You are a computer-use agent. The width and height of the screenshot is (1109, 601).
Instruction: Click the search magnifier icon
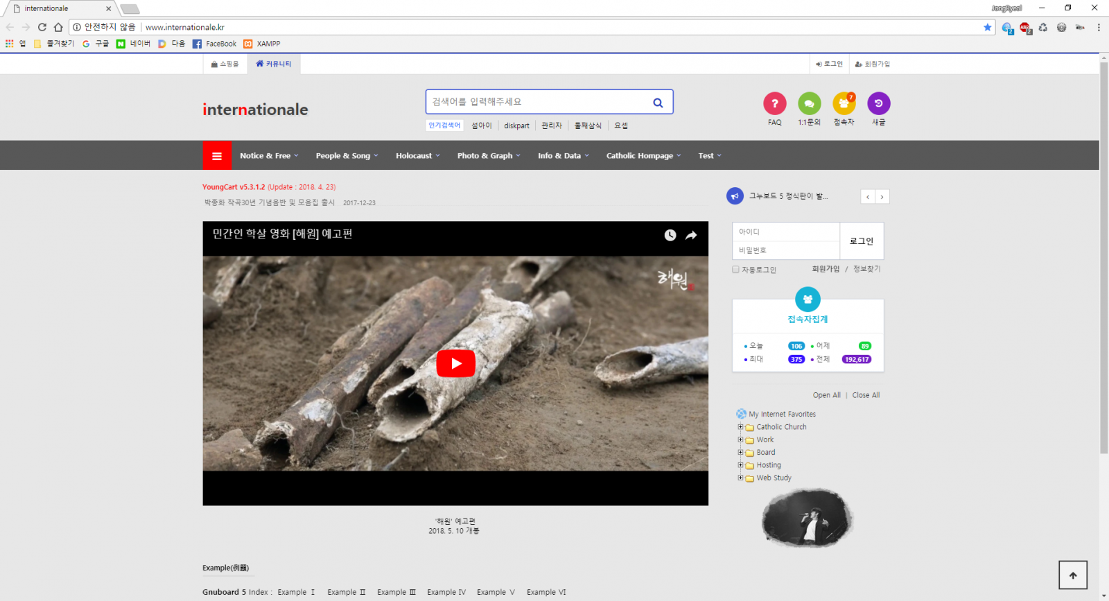tap(658, 103)
